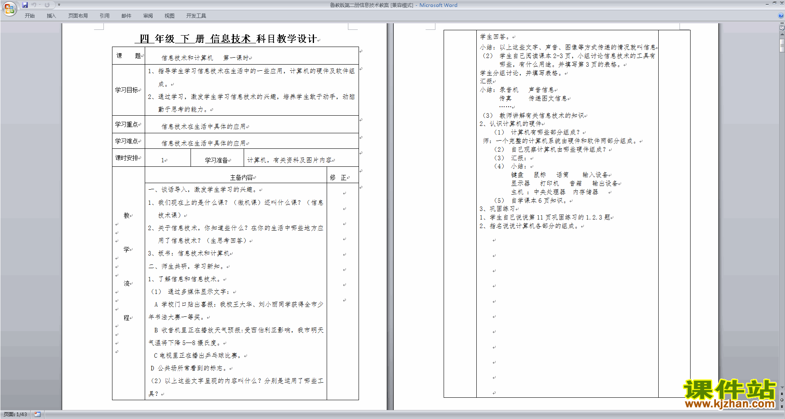Image resolution: width=785 pixels, height=419 pixels.
Task: Click the Undo arrow icon
Action: [34, 5]
